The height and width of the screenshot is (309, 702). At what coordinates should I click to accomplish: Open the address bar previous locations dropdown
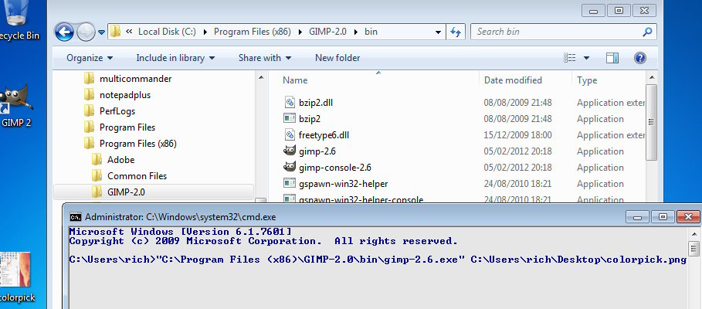click(x=439, y=32)
